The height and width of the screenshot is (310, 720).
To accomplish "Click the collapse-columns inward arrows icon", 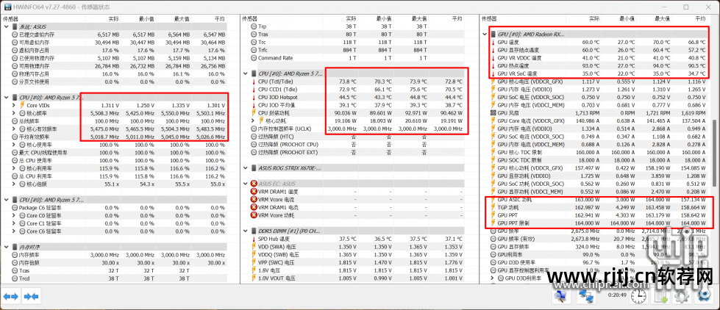I will coord(31,296).
